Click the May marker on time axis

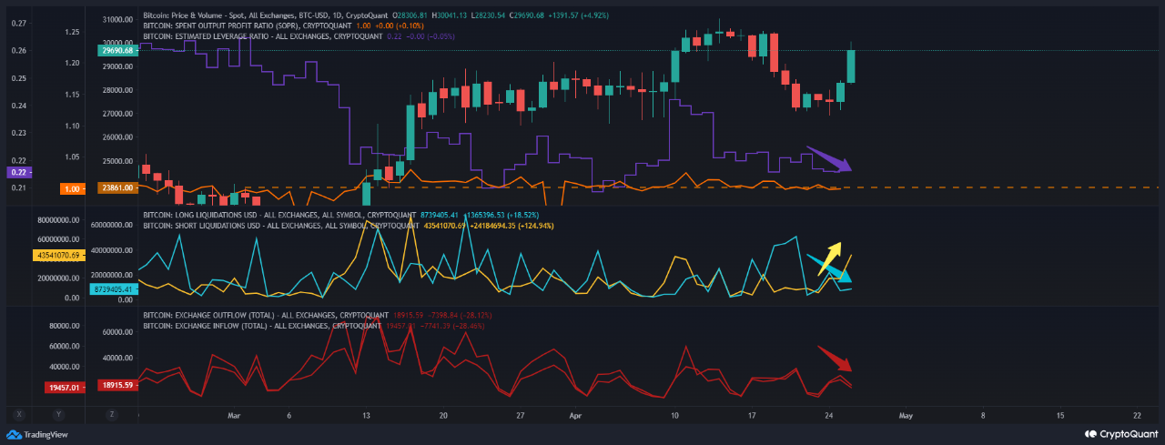(905, 414)
